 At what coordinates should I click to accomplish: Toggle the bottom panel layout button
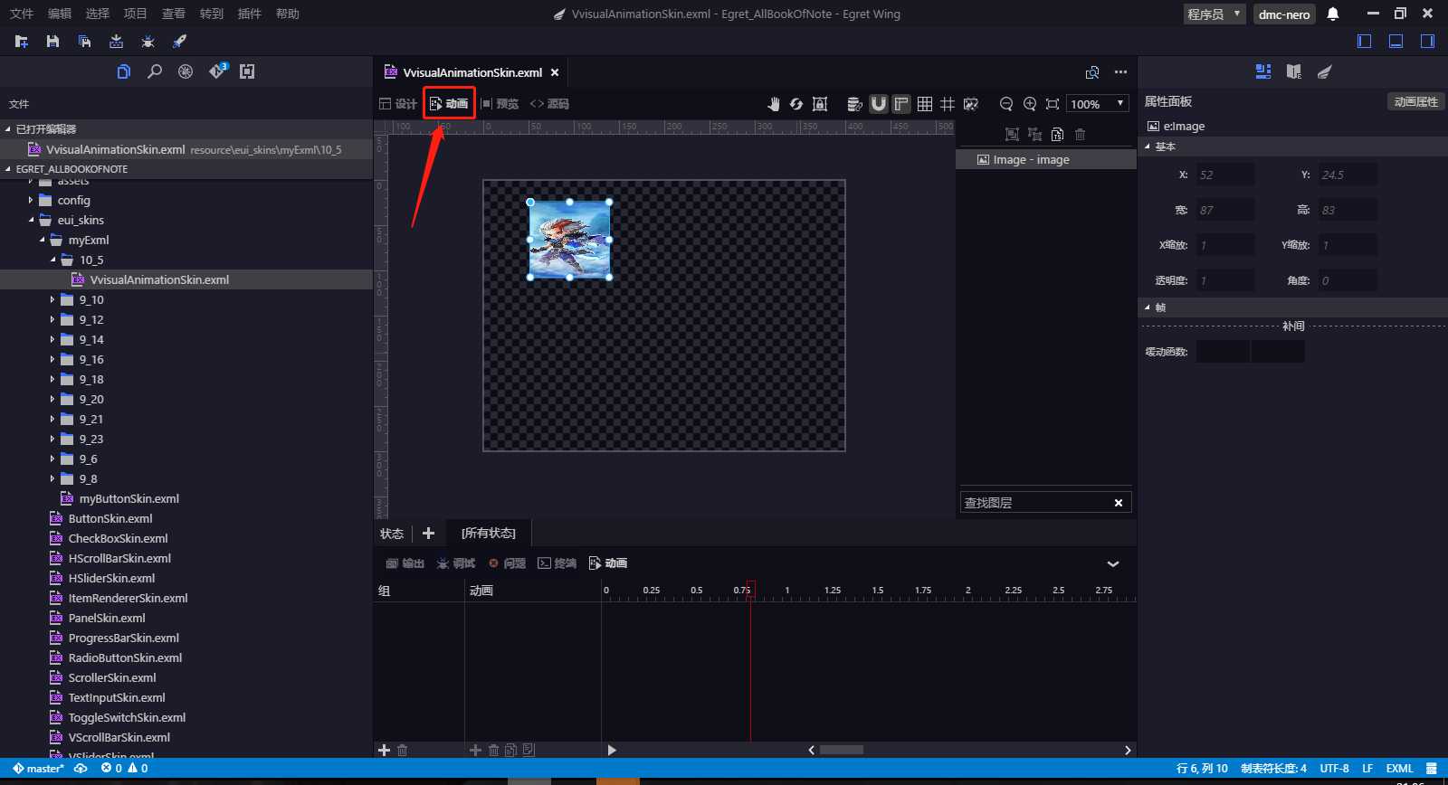(1396, 41)
